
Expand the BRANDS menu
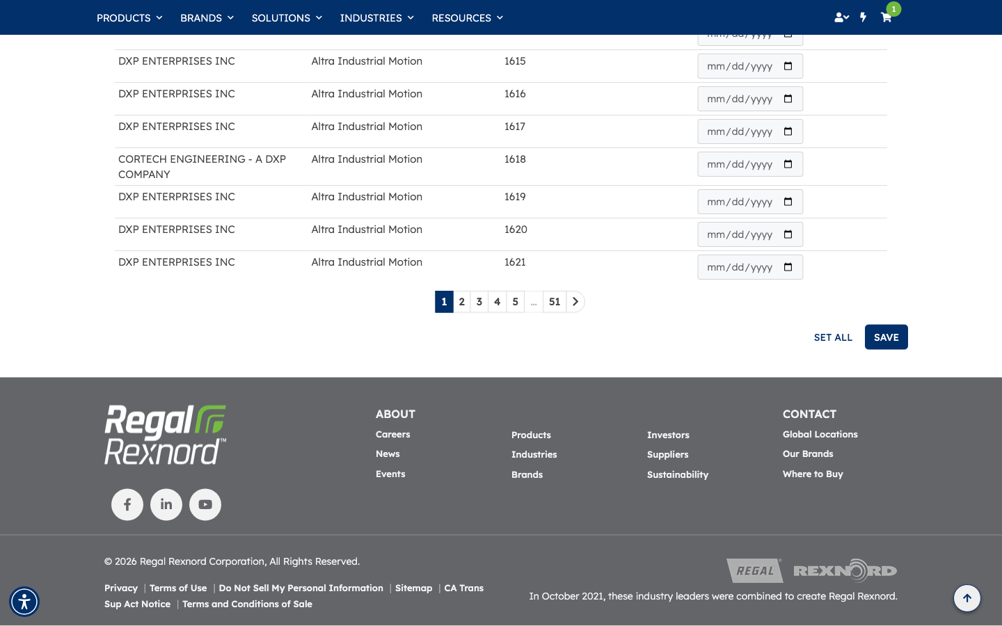(x=207, y=17)
